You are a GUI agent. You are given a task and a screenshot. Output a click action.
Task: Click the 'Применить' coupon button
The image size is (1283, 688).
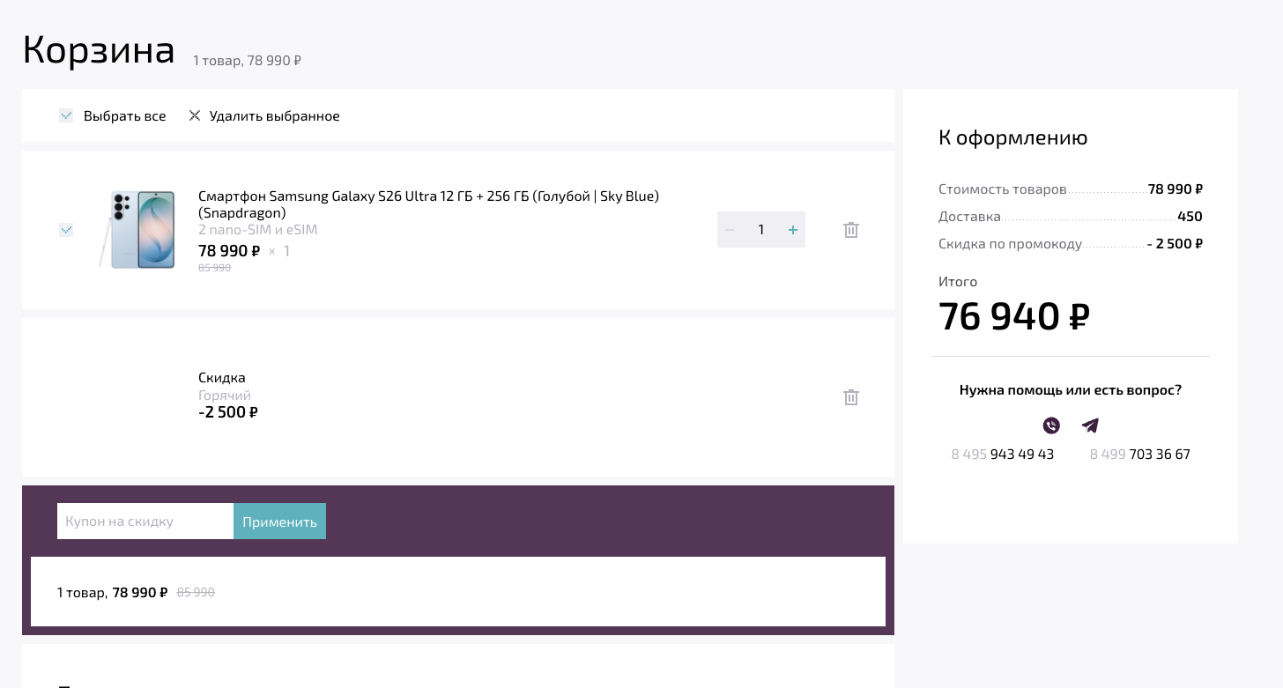(x=279, y=522)
